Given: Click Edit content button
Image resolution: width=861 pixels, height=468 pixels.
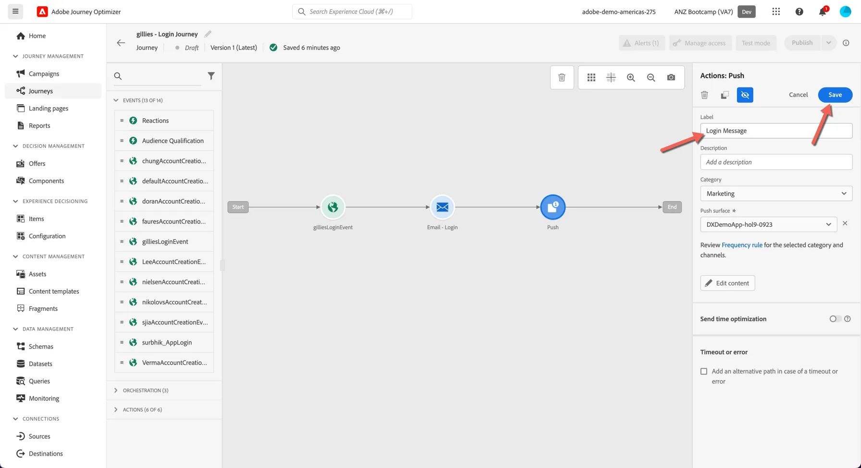Looking at the screenshot, I should pyautogui.click(x=727, y=283).
